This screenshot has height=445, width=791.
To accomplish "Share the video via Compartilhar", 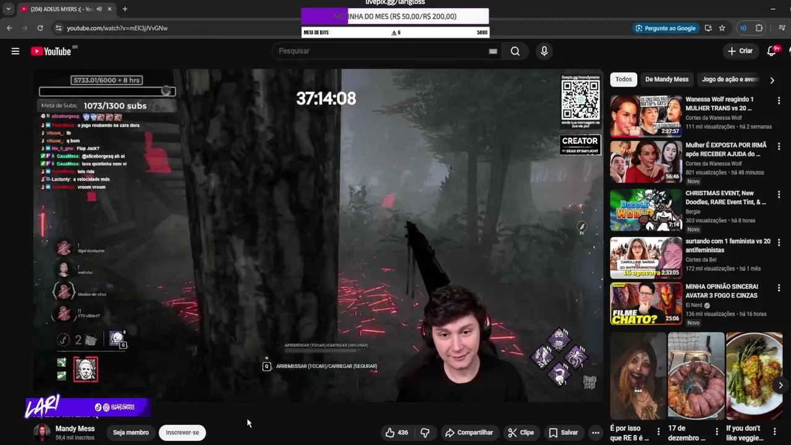I will (x=469, y=433).
